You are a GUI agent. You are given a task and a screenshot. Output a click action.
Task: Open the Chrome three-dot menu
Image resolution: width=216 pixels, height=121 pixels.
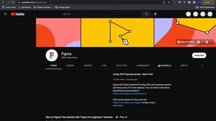(213, 2)
